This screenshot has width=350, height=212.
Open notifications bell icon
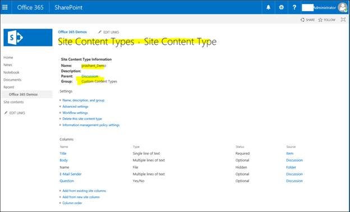[x=268, y=7]
